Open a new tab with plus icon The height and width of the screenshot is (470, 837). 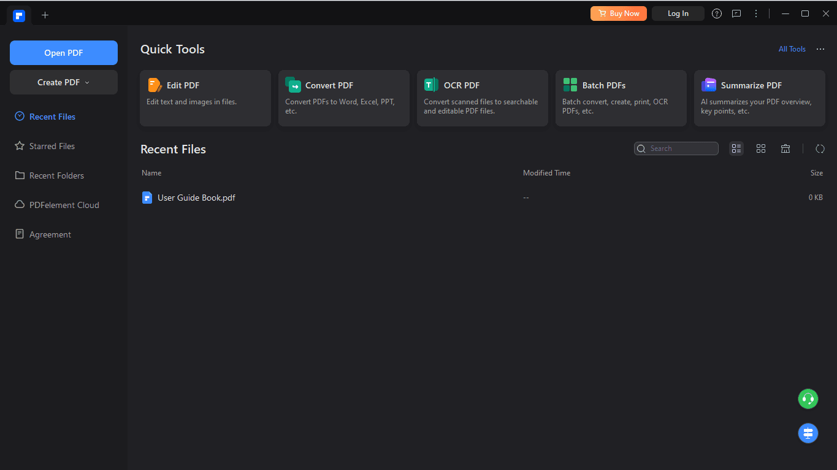(45, 15)
